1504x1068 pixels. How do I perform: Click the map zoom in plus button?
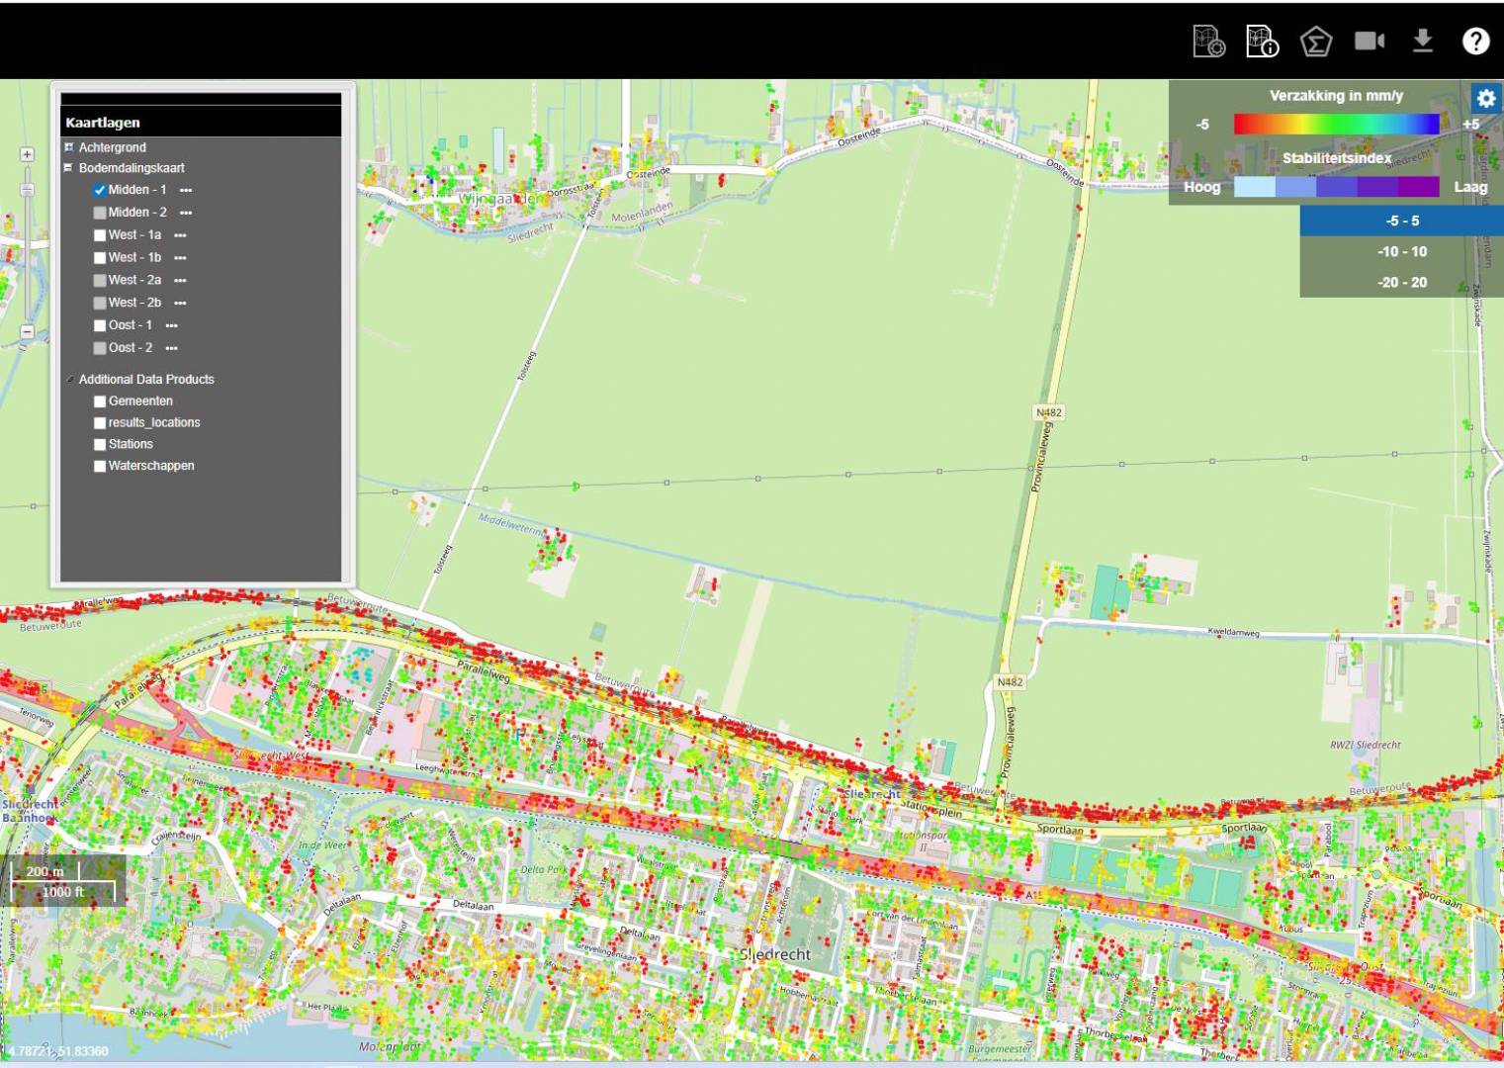coord(27,154)
